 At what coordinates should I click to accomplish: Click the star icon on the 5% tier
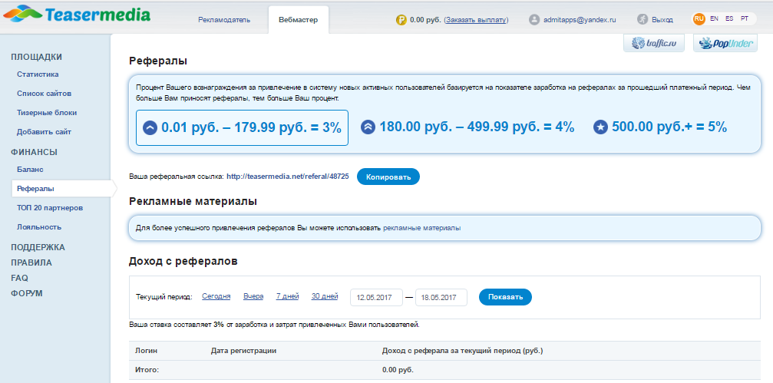point(600,127)
